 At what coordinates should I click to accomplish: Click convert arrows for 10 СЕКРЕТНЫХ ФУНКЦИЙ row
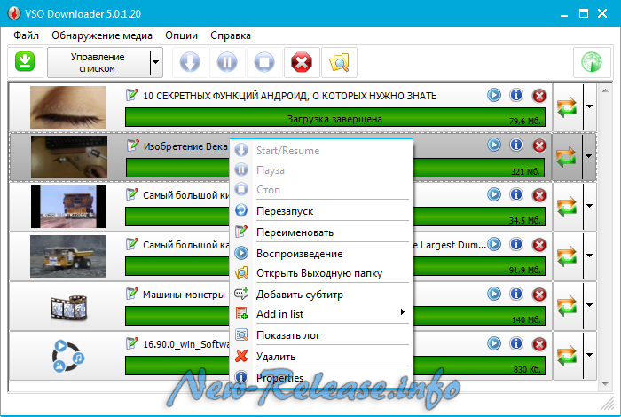point(567,107)
